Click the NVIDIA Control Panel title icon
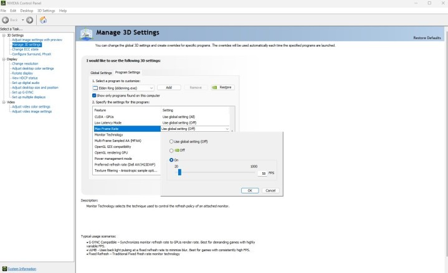Viewport: 448px width, 273px height. 3,3
